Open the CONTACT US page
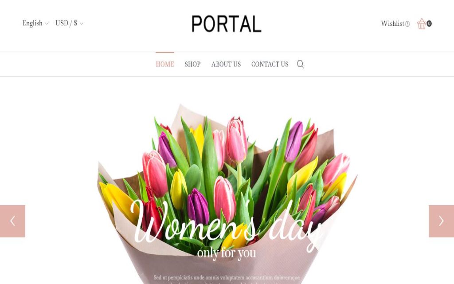This screenshot has width=454, height=284. (x=270, y=64)
